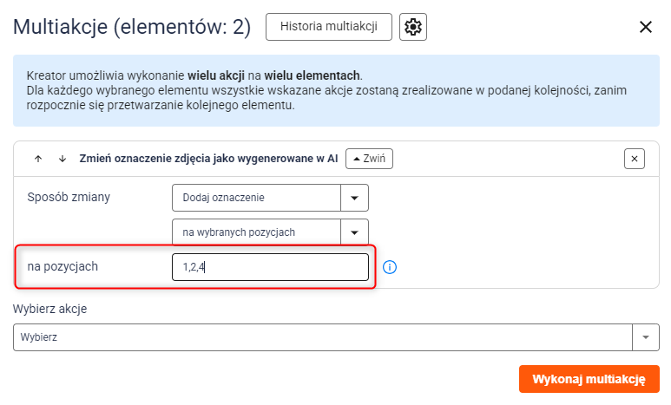
Task: Collapse the action with Zwiń button
Action: [x=369, y=159]
